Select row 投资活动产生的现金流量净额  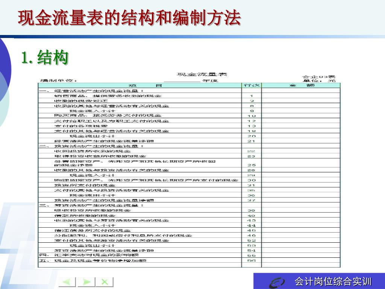189,200
